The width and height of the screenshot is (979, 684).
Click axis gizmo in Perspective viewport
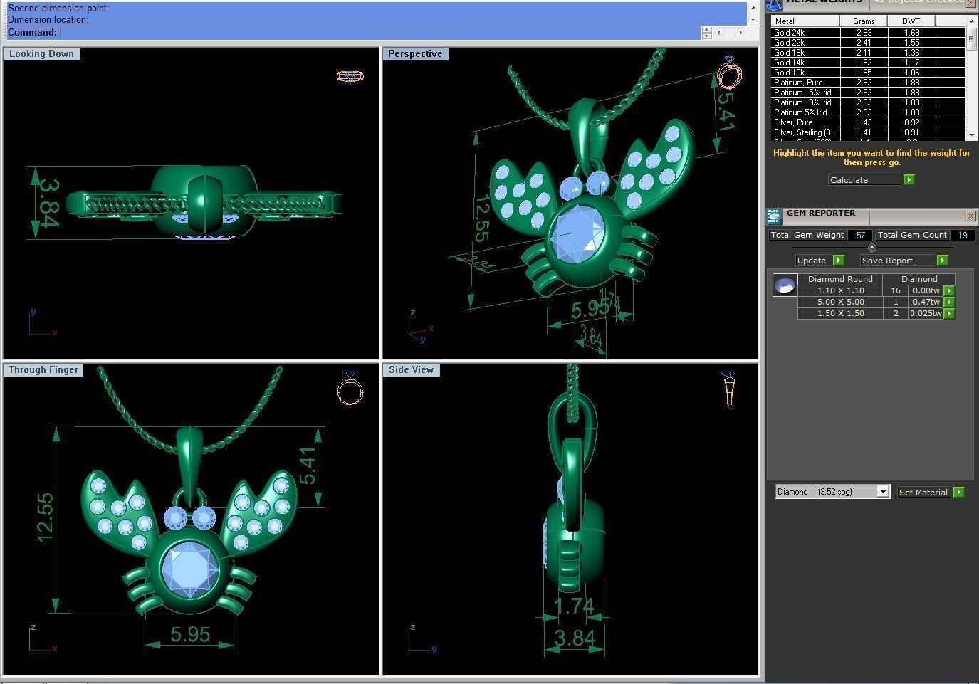pos(421,326)
